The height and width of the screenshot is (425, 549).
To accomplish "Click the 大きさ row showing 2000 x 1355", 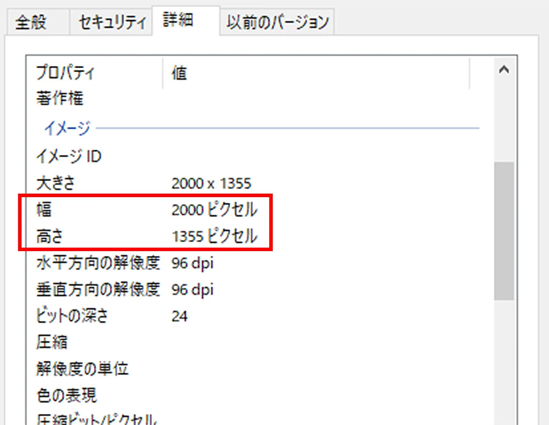I will click(132, 183).
